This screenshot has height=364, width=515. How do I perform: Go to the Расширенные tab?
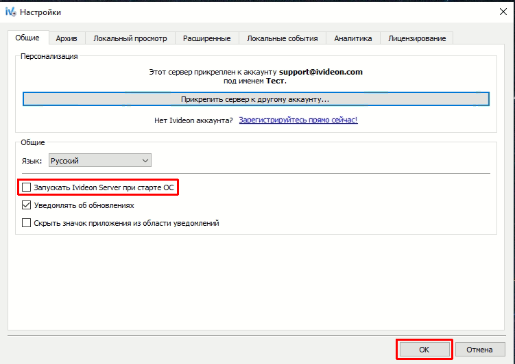click(x=207, y=38)
